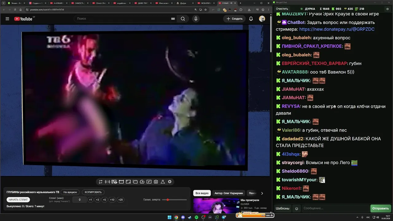Open the speedometer playback speed icon
393x221 pixels.
142,182
